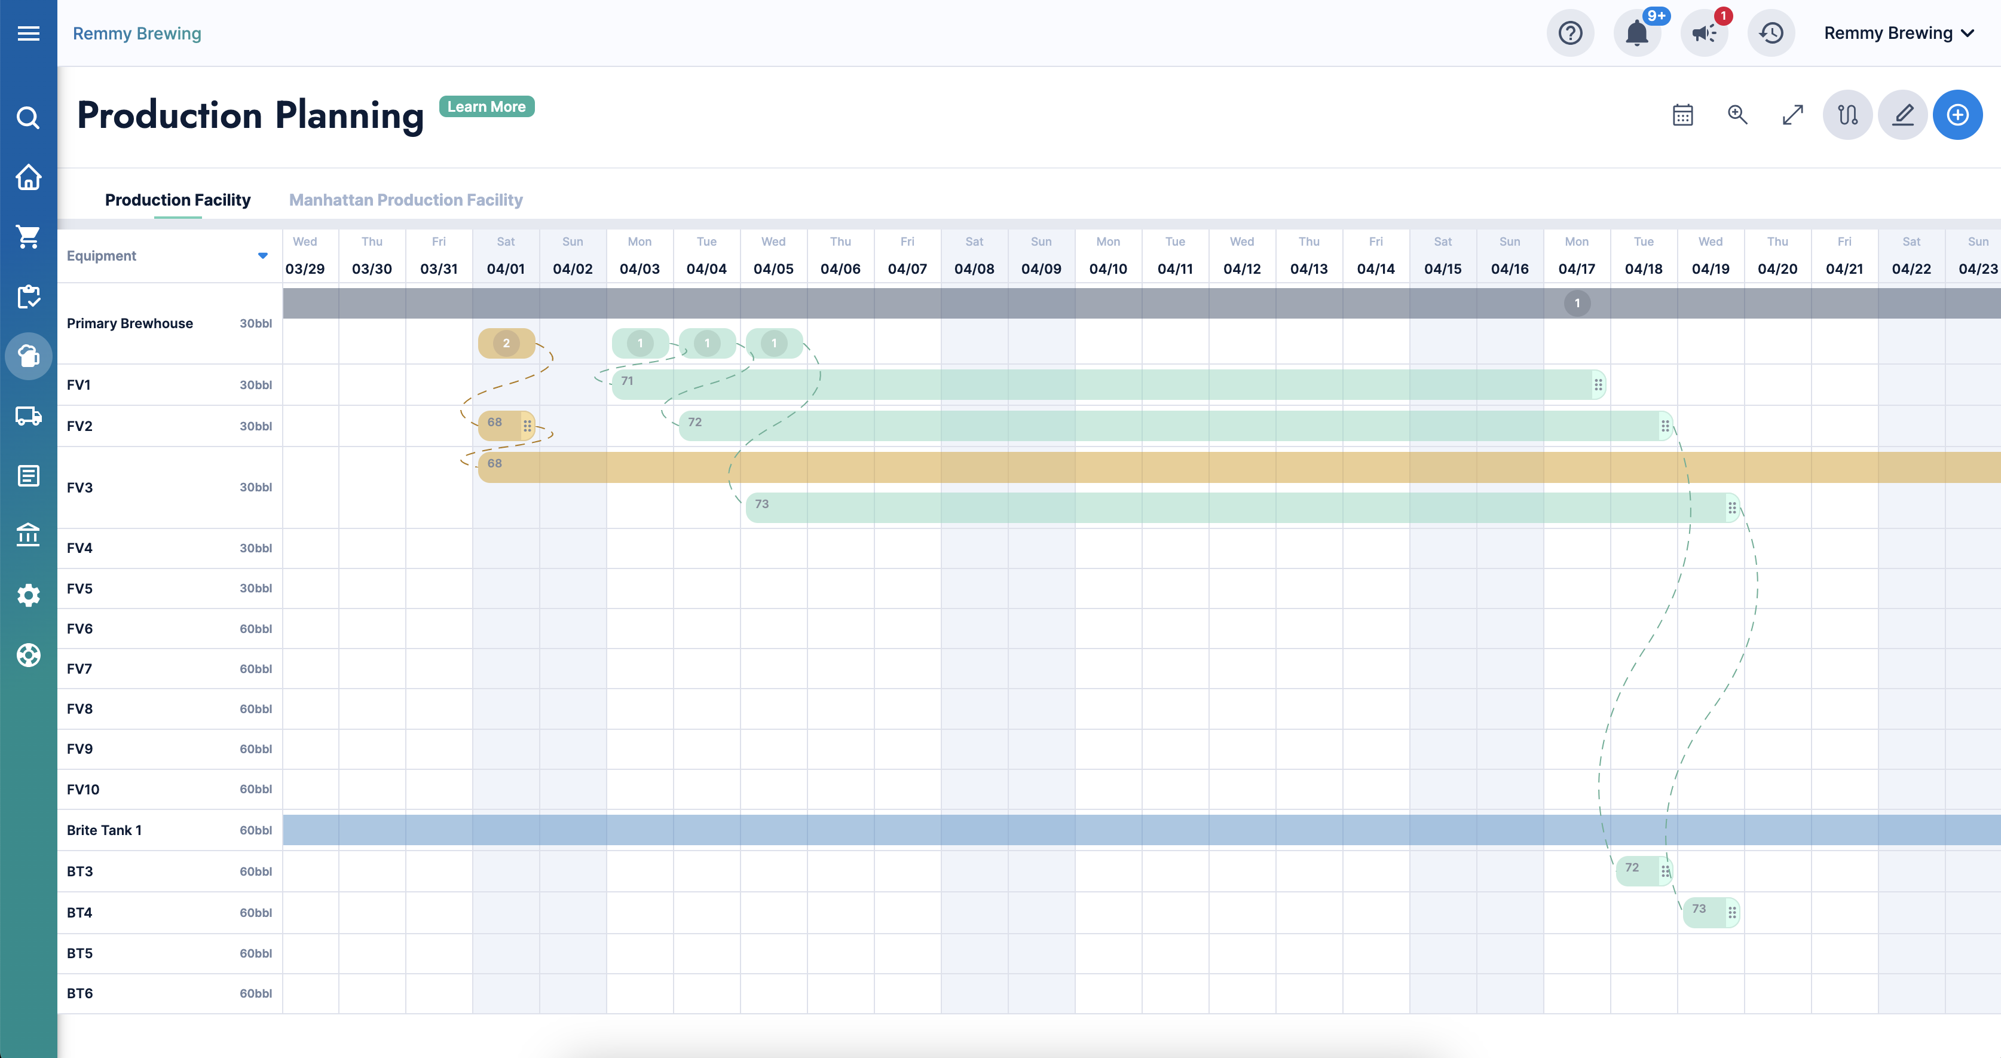Viewport: 2001px width, 1058px height.
Task: Open the shopping cart section
Action: pyautogui.click(x=28, y=237)
